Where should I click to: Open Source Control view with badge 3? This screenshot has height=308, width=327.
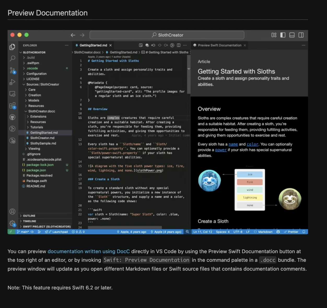click(12, 70)
